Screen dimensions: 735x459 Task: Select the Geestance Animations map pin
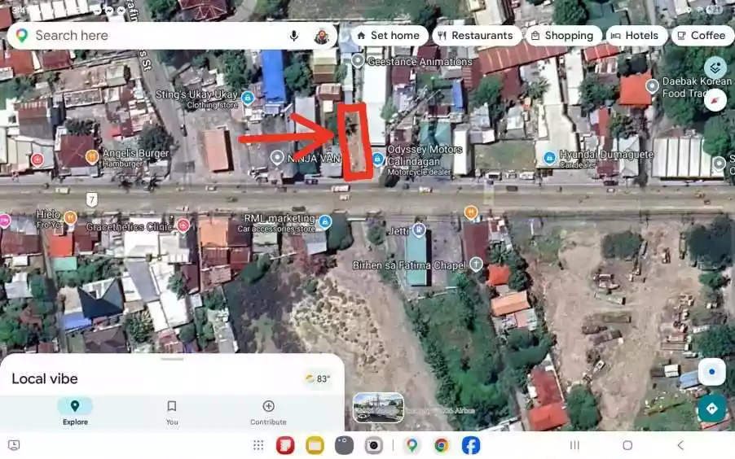(x=358, y=60)
